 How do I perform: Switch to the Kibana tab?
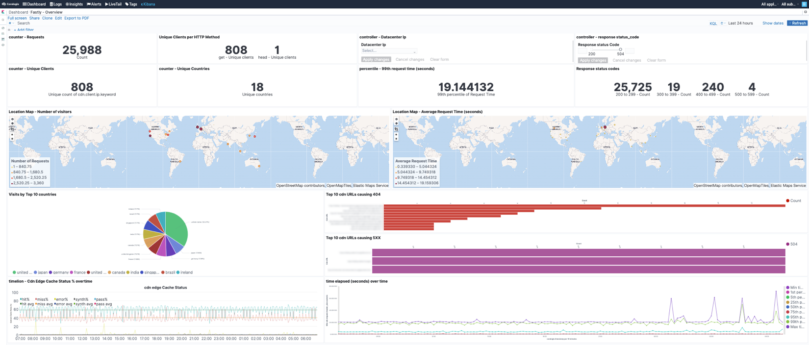click(148, 4)
